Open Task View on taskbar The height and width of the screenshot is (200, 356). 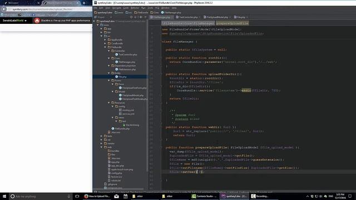click(x=77, y=196)
